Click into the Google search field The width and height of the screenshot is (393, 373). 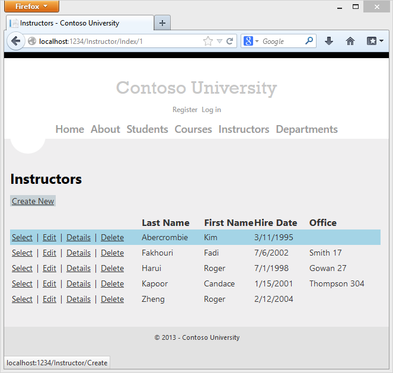click(x=282, y=42)
